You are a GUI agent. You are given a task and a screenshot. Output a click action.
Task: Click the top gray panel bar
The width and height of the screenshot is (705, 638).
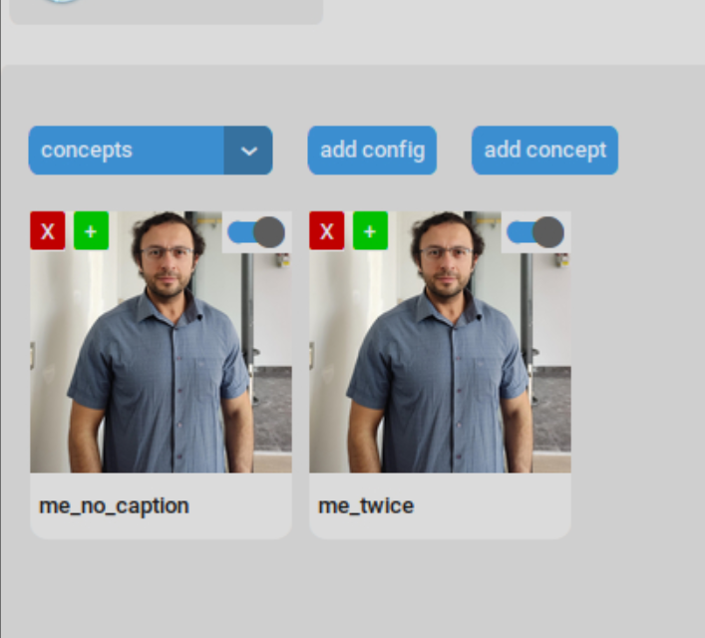tap(199, 10)
